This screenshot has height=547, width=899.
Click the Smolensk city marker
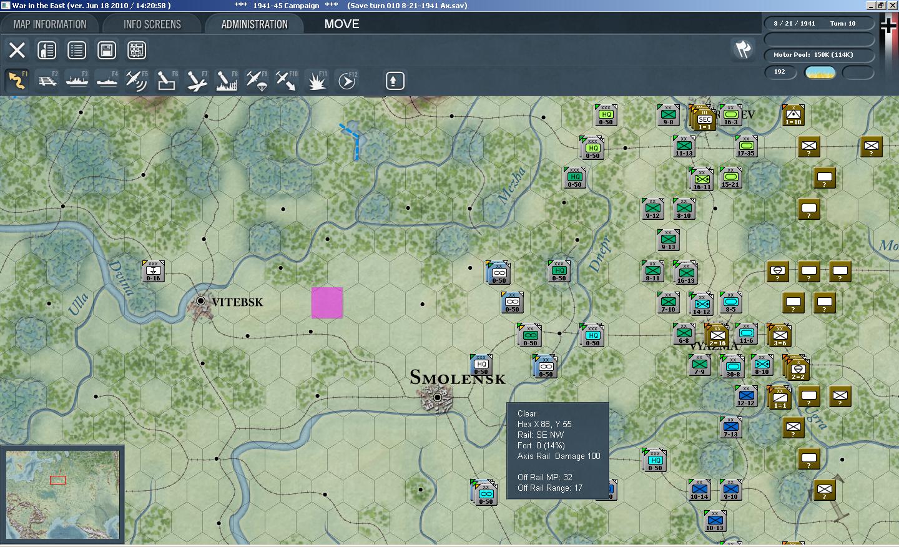(438, 397)
